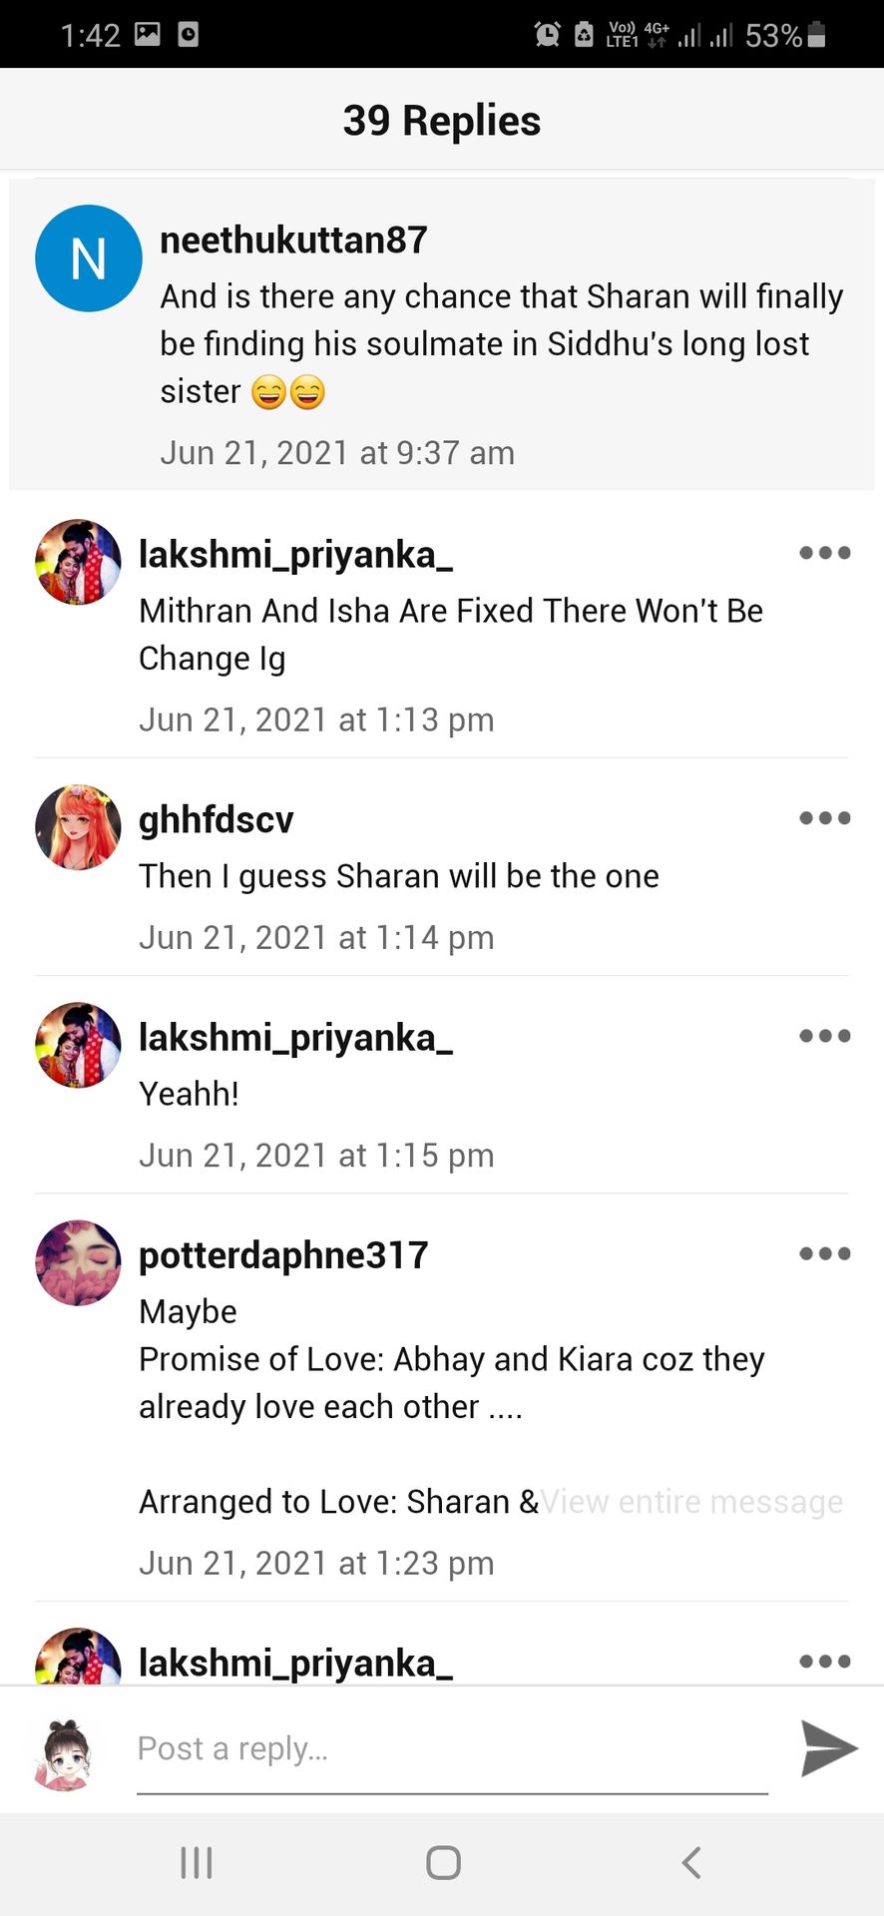The width and height of the screenshot is (884, 1916).
Task: Open options for lakshmi_priyanka_ Mithran comment
Action: click(x=825, y=553)
